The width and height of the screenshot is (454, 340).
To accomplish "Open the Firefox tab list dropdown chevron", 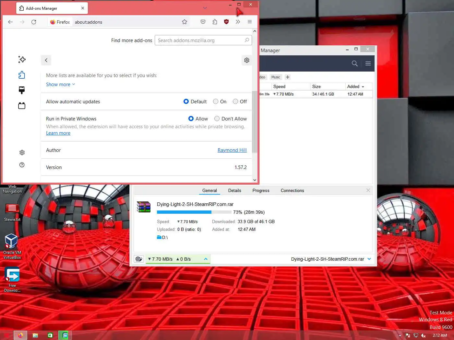I will click(x=205, y=8).
